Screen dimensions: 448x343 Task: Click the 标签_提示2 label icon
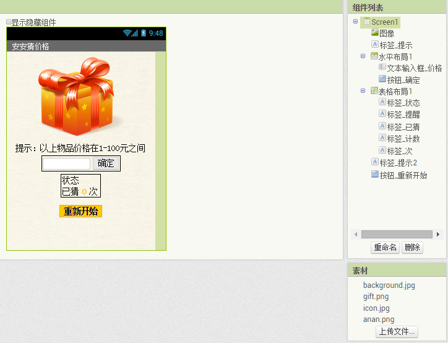point(375,162)
